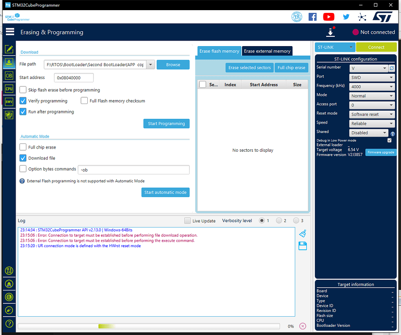Image resolution: width=401 pixels, height=335 pixels.
Task: Select the Erase flash memory tab
Action: click(x=219, y=51)
